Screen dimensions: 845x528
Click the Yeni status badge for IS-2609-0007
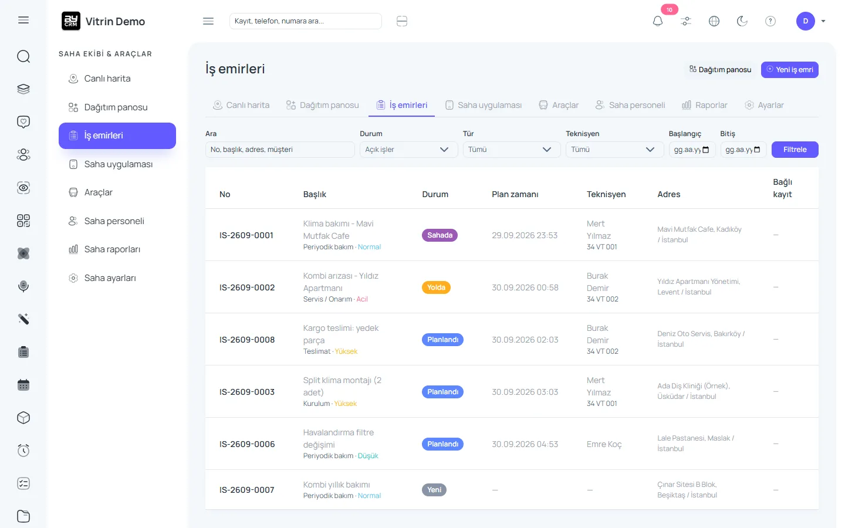tap(434, 490)
